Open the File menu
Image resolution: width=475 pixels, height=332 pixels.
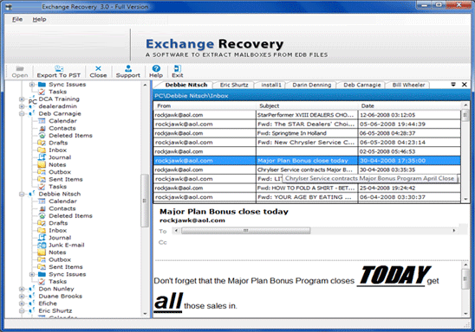[17, 19]
